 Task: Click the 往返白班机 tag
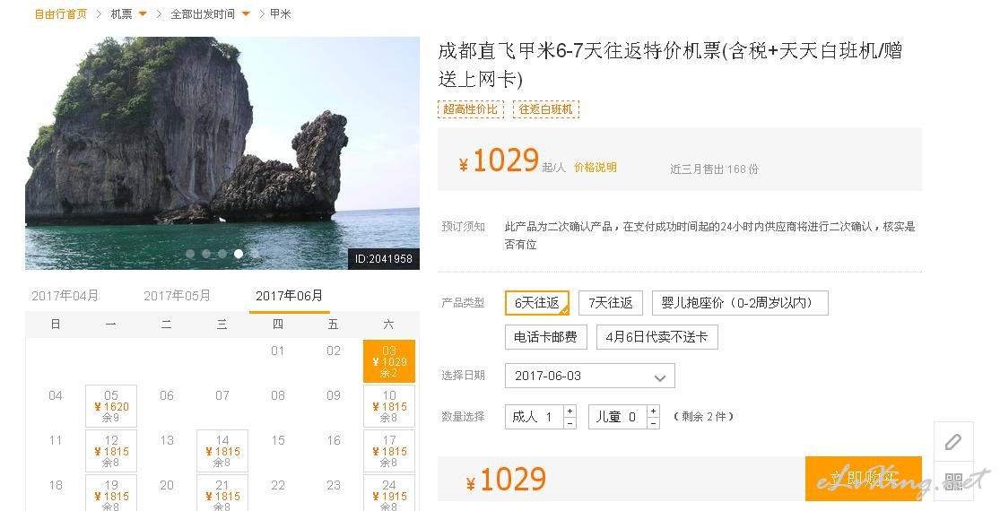tap(546, 109)
